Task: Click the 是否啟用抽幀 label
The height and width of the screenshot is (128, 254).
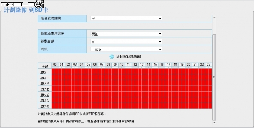Action: 51,18
